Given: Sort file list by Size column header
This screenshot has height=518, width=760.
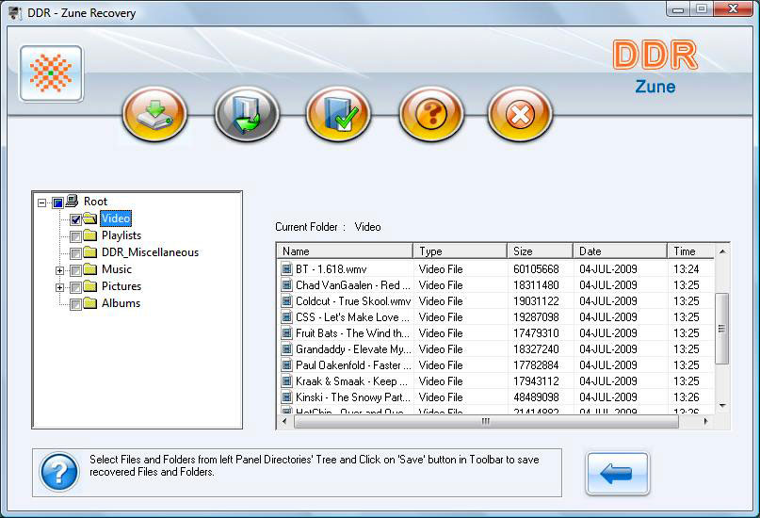Looking at the screenshot, I should pyautogui.click(x=539, y=251).
